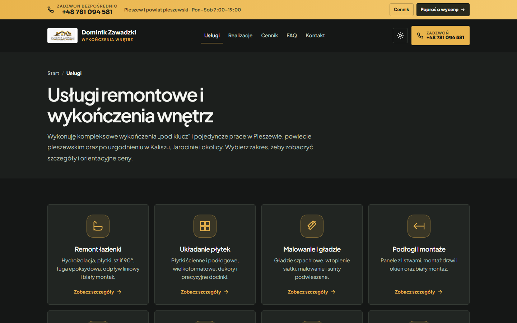Click the arrow inside Poproś o wycenę button

point(463,10)
